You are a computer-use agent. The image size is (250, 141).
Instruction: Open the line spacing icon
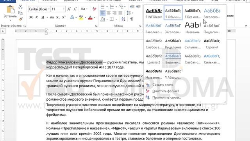point(129,13)
